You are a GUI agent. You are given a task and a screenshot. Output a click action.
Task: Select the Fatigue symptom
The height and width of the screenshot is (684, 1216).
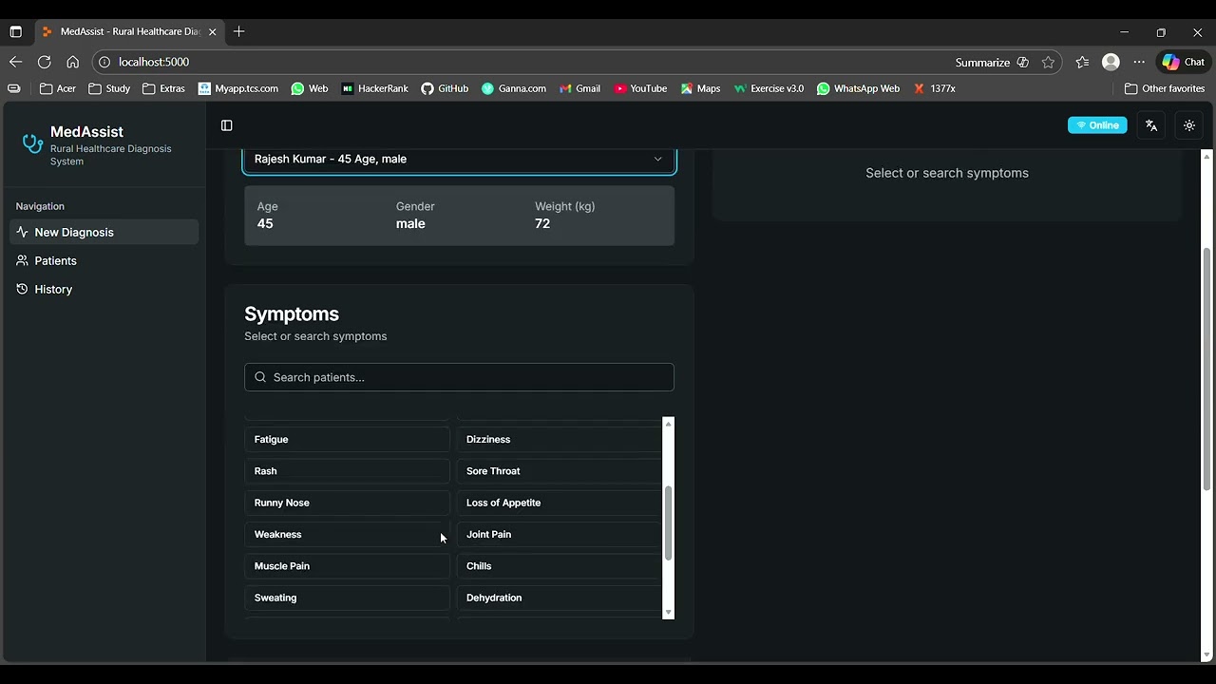[x=347, y=439]
